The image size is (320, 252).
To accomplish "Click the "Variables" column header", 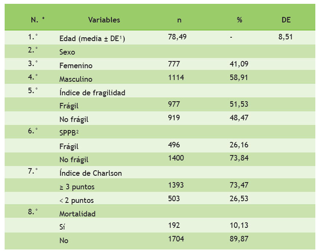I will click(x=104, y=20).
